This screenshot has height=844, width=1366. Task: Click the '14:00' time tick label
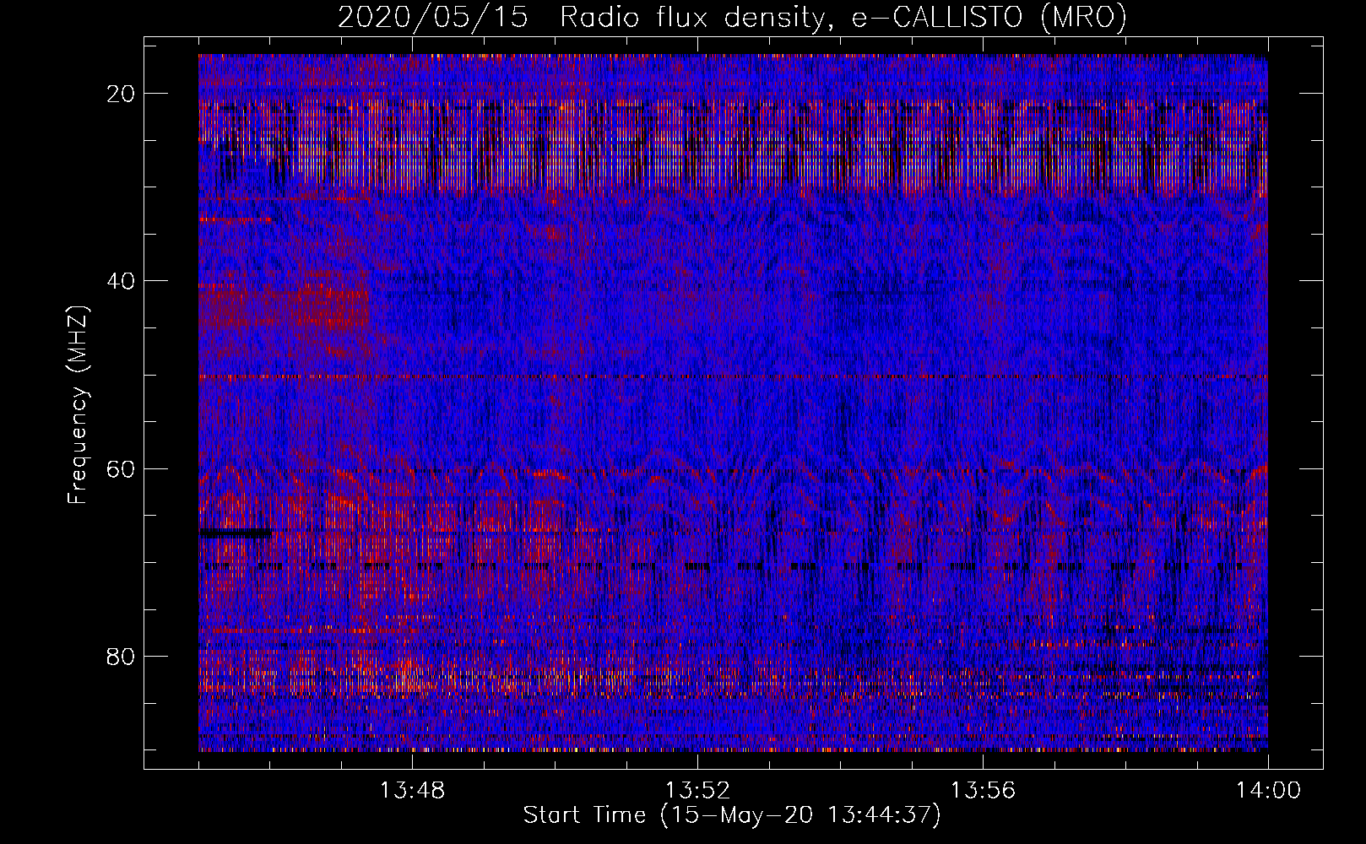1268,791
